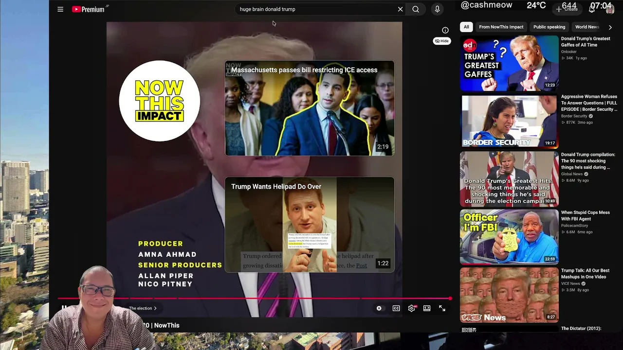Expand 'The election' chapter list

point(143,308)
